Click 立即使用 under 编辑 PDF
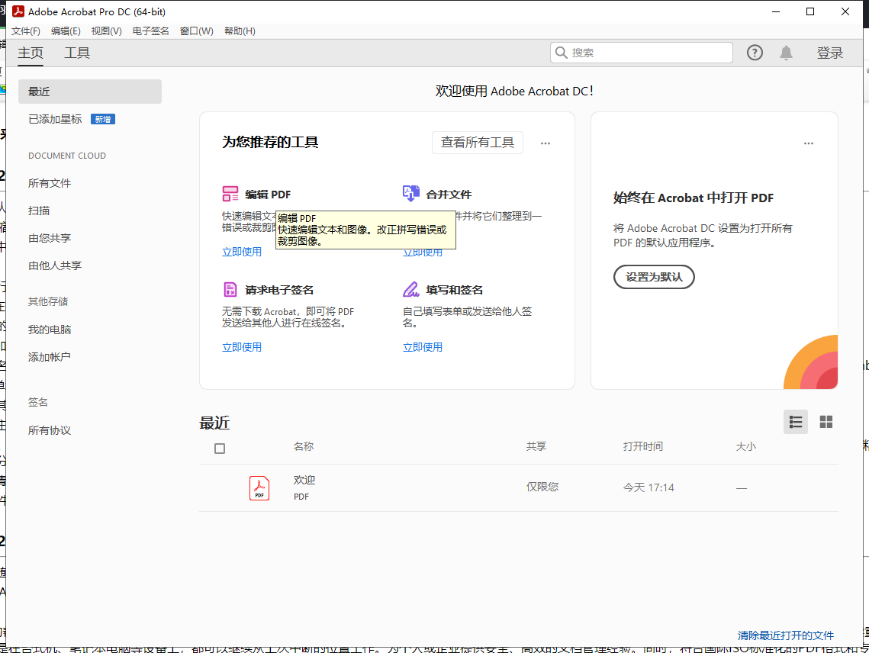 242,251
